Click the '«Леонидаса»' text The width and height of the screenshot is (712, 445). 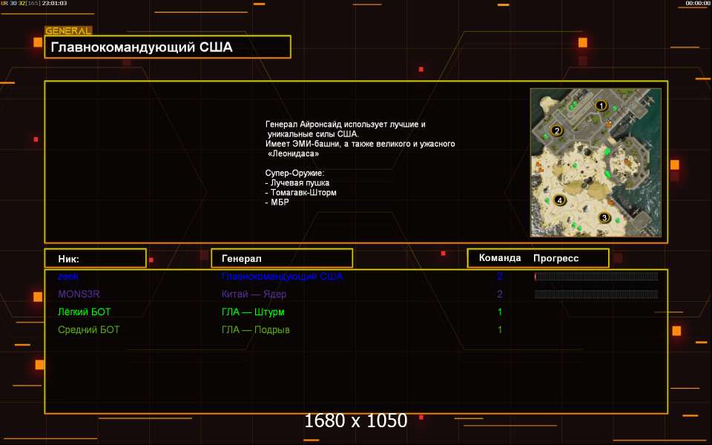pos(294,154)
